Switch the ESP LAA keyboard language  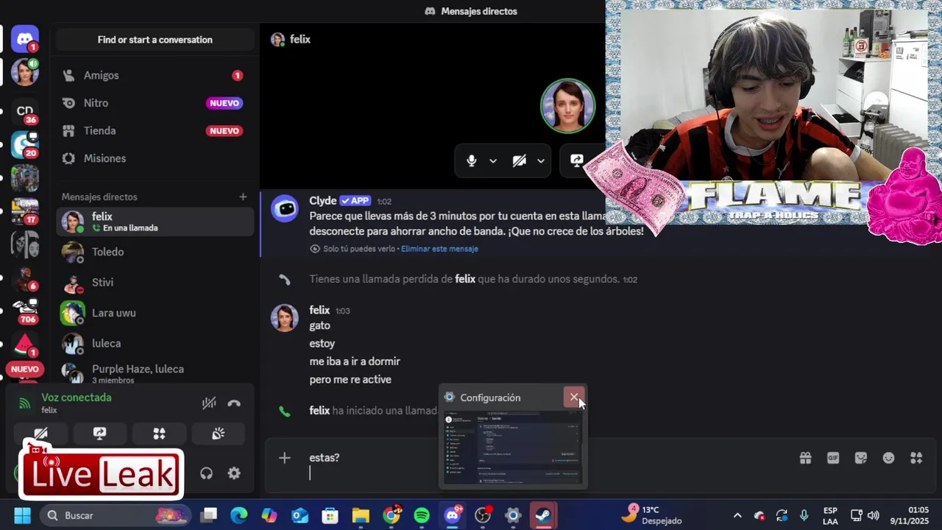pos(830,515)
